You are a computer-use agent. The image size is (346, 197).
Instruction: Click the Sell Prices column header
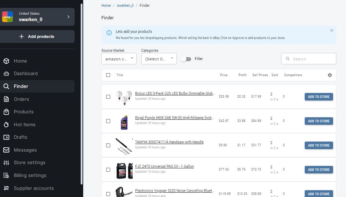tap(260, 75)
